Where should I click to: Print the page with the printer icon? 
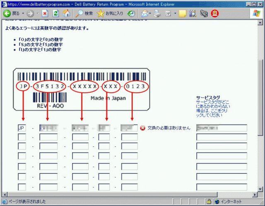point(157,14)
